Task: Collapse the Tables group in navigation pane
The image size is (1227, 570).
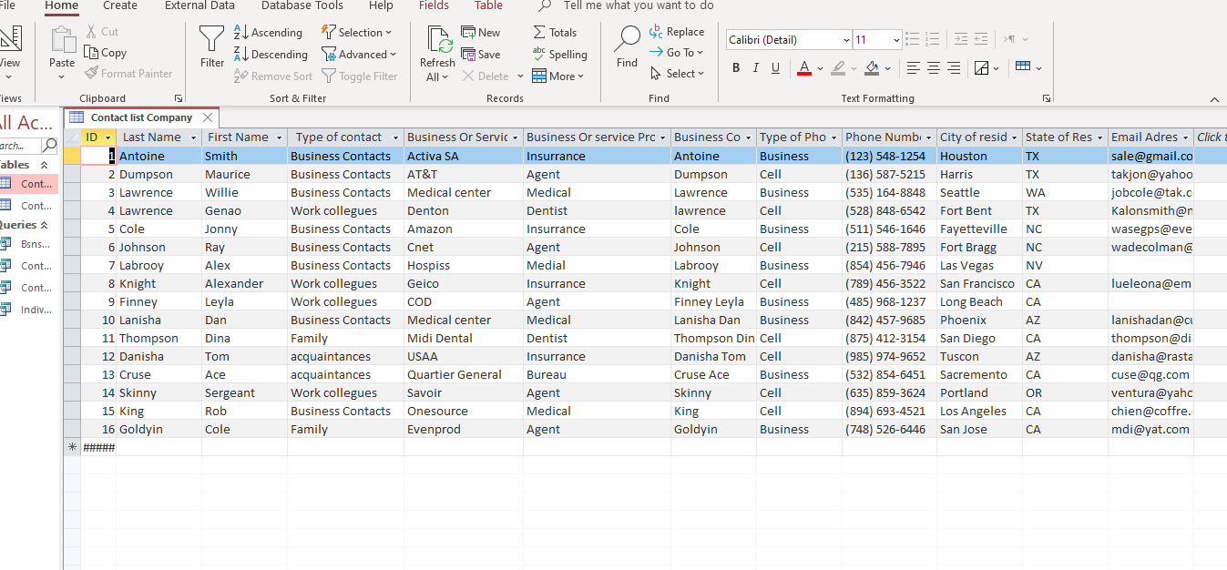Action: tap(44, 165)
